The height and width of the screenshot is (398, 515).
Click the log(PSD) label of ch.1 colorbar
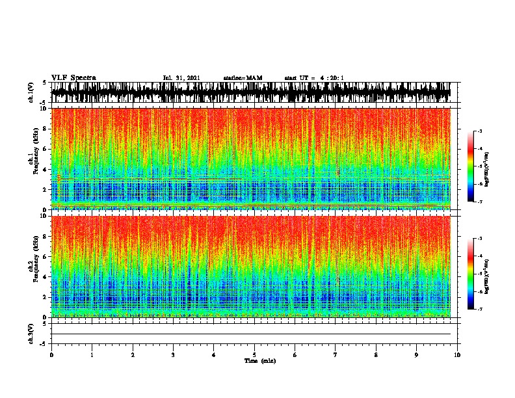(x=486, y=169)
